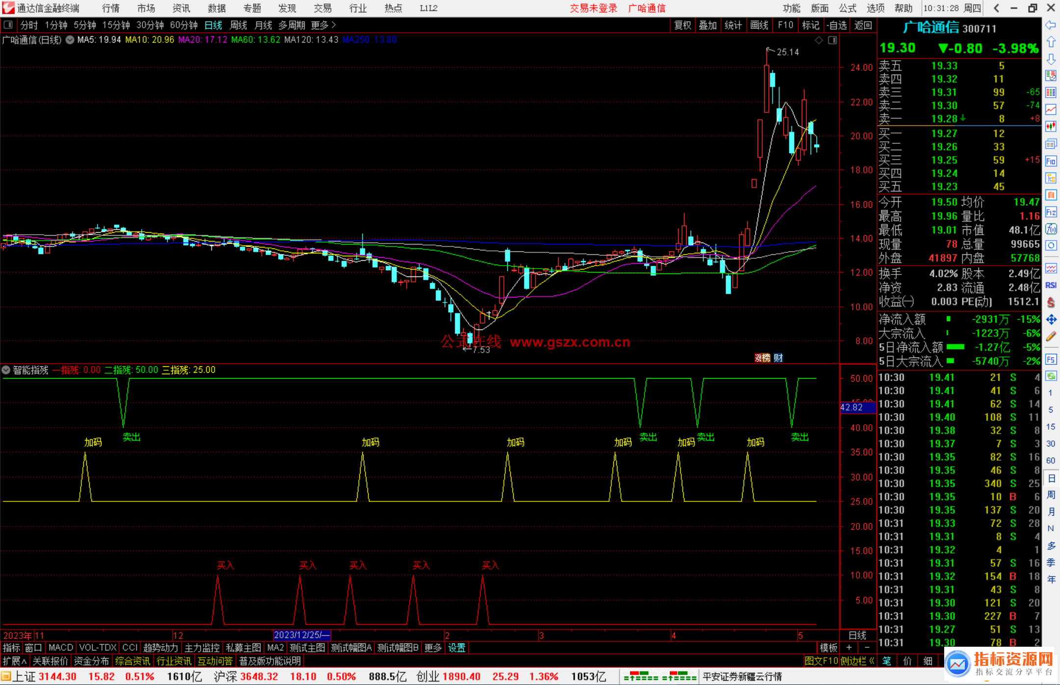Switch to the MACD indicator tab
1060x685 pixels.
click(x=61, y=648)
